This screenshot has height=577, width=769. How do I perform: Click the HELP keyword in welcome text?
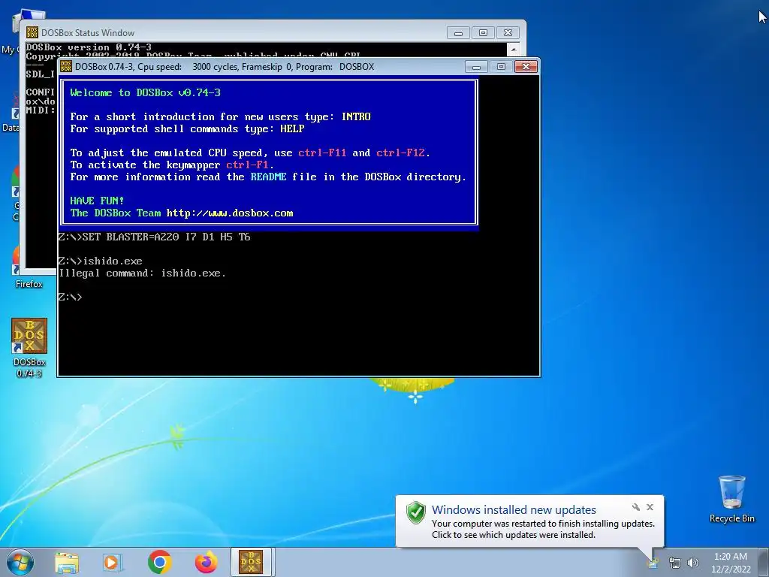292,128
